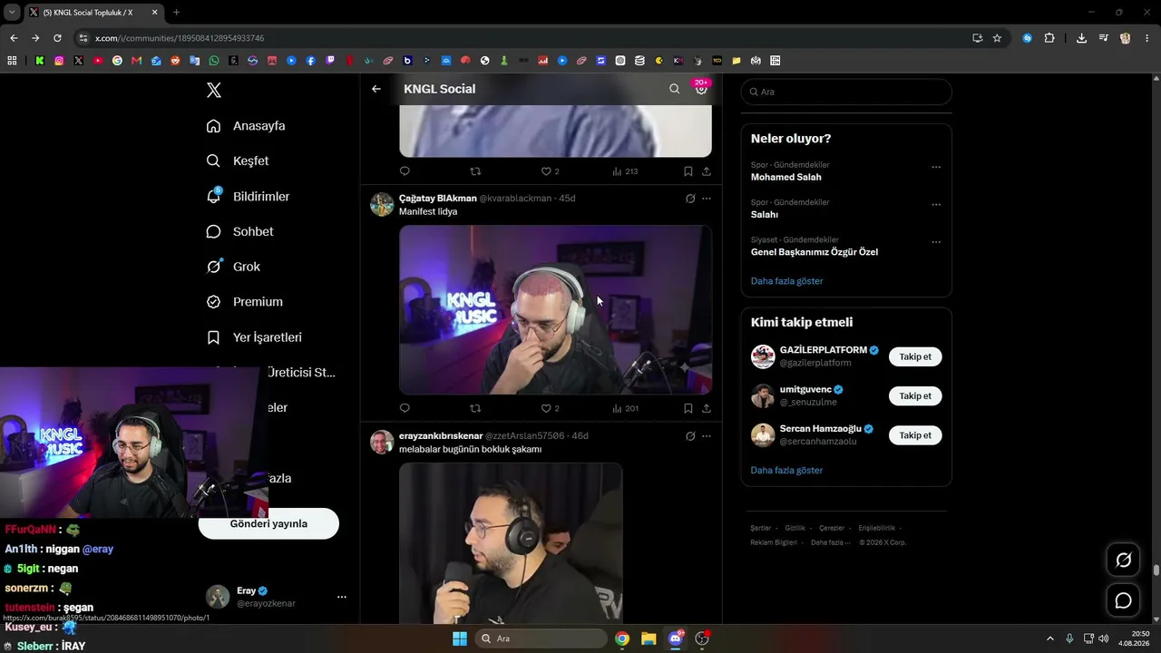Reload the page in Chrome
1161x653 pixels.
pos(57,38)
